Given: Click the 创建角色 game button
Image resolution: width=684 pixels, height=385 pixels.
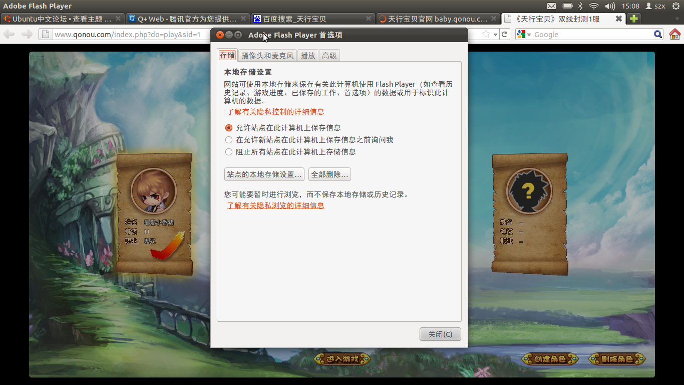Looking at the screenshot, I should (550, 359).
